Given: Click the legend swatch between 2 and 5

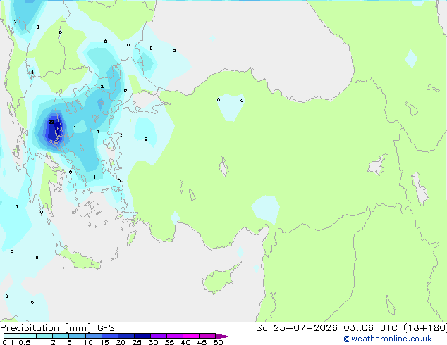Looking at the screenshot, I should [61, 336].
